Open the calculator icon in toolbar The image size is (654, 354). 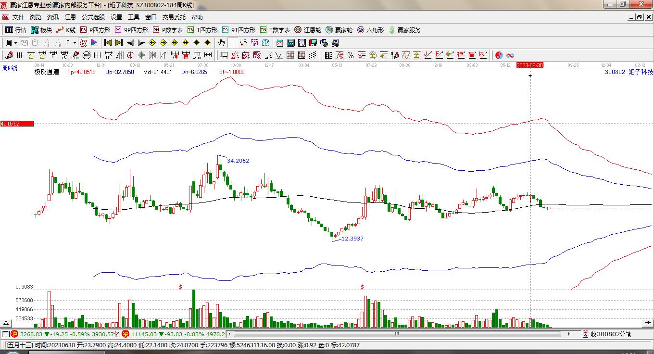pyautogui.click(x=291, y=43)
